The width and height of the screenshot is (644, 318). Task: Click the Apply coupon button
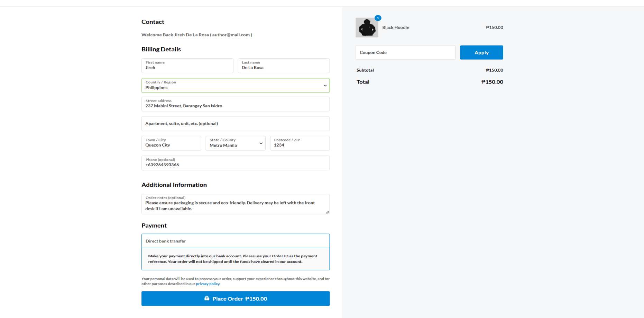(x=481, y=52)
